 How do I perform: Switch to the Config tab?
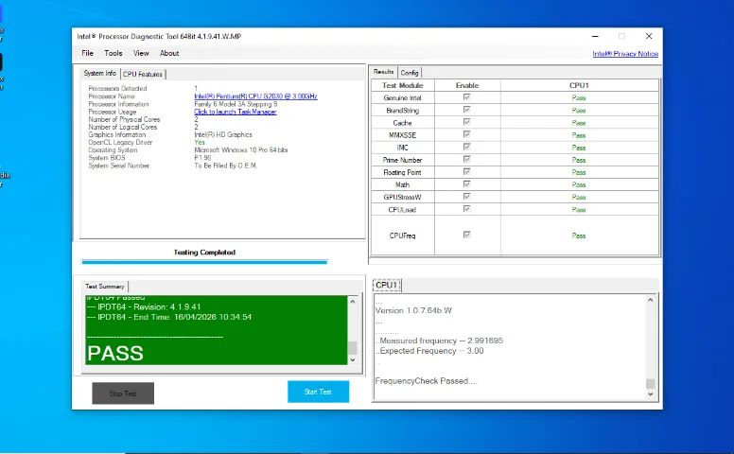[x=410, y=73]
